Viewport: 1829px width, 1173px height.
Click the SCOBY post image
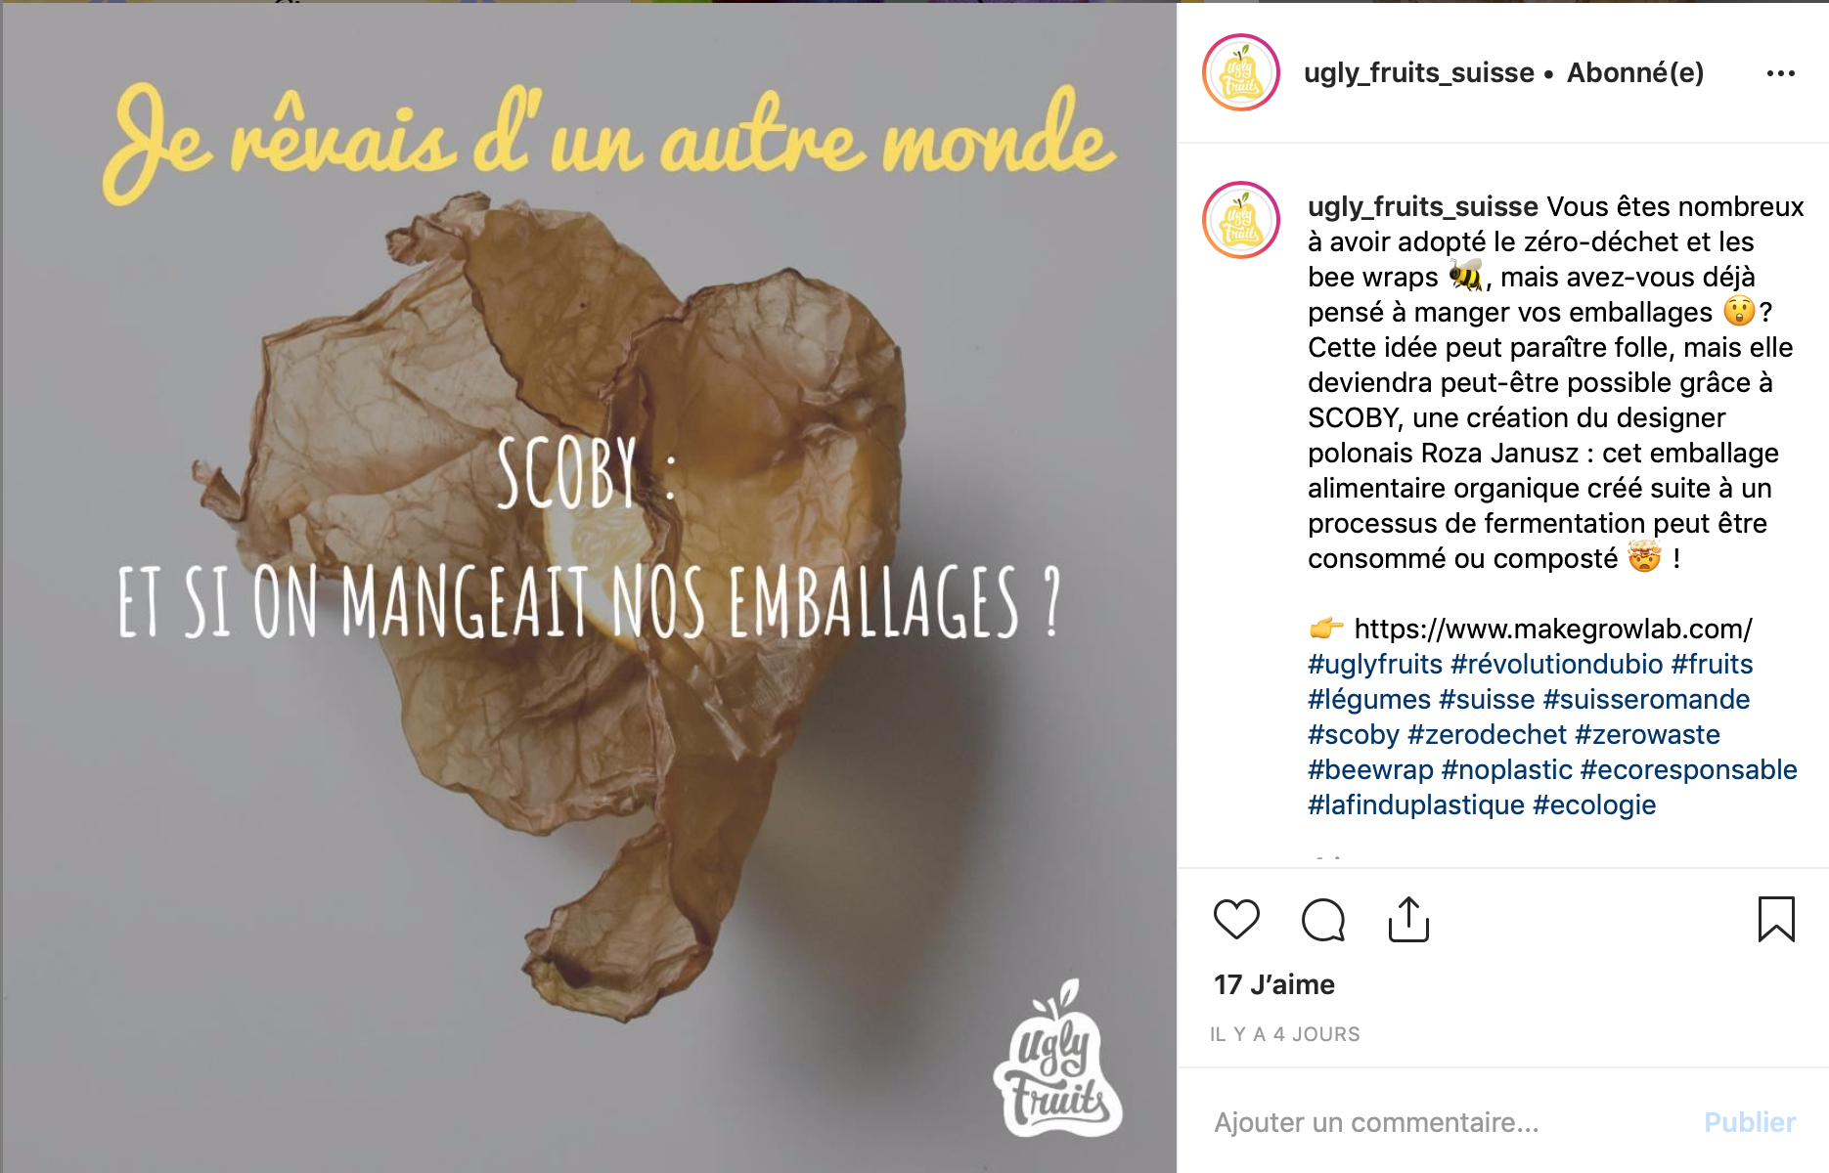point(589,586)
